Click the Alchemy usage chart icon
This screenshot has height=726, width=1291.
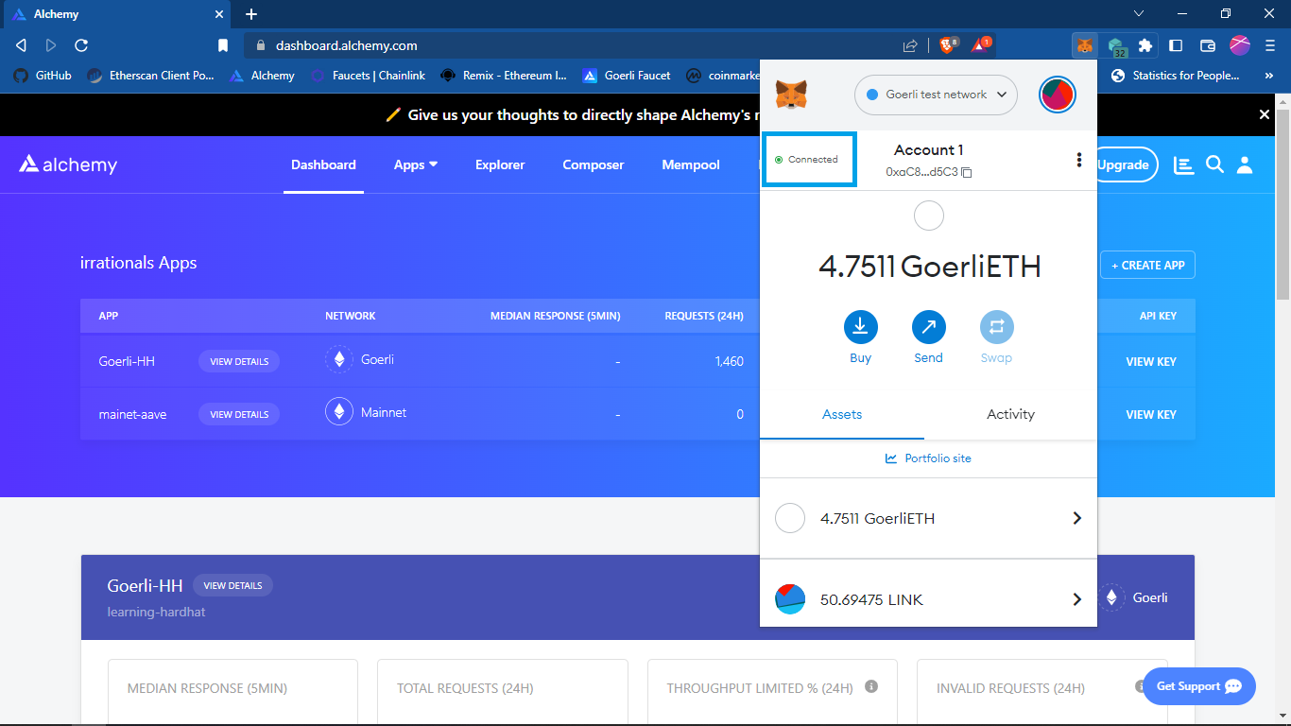[1183, 165]
